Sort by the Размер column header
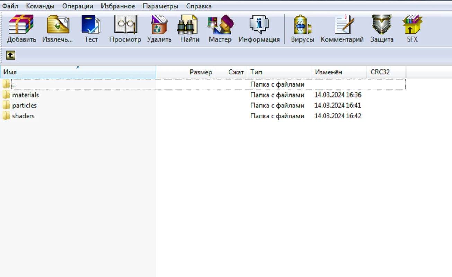This screenshot has width=452, height=277. click(186, 72)
